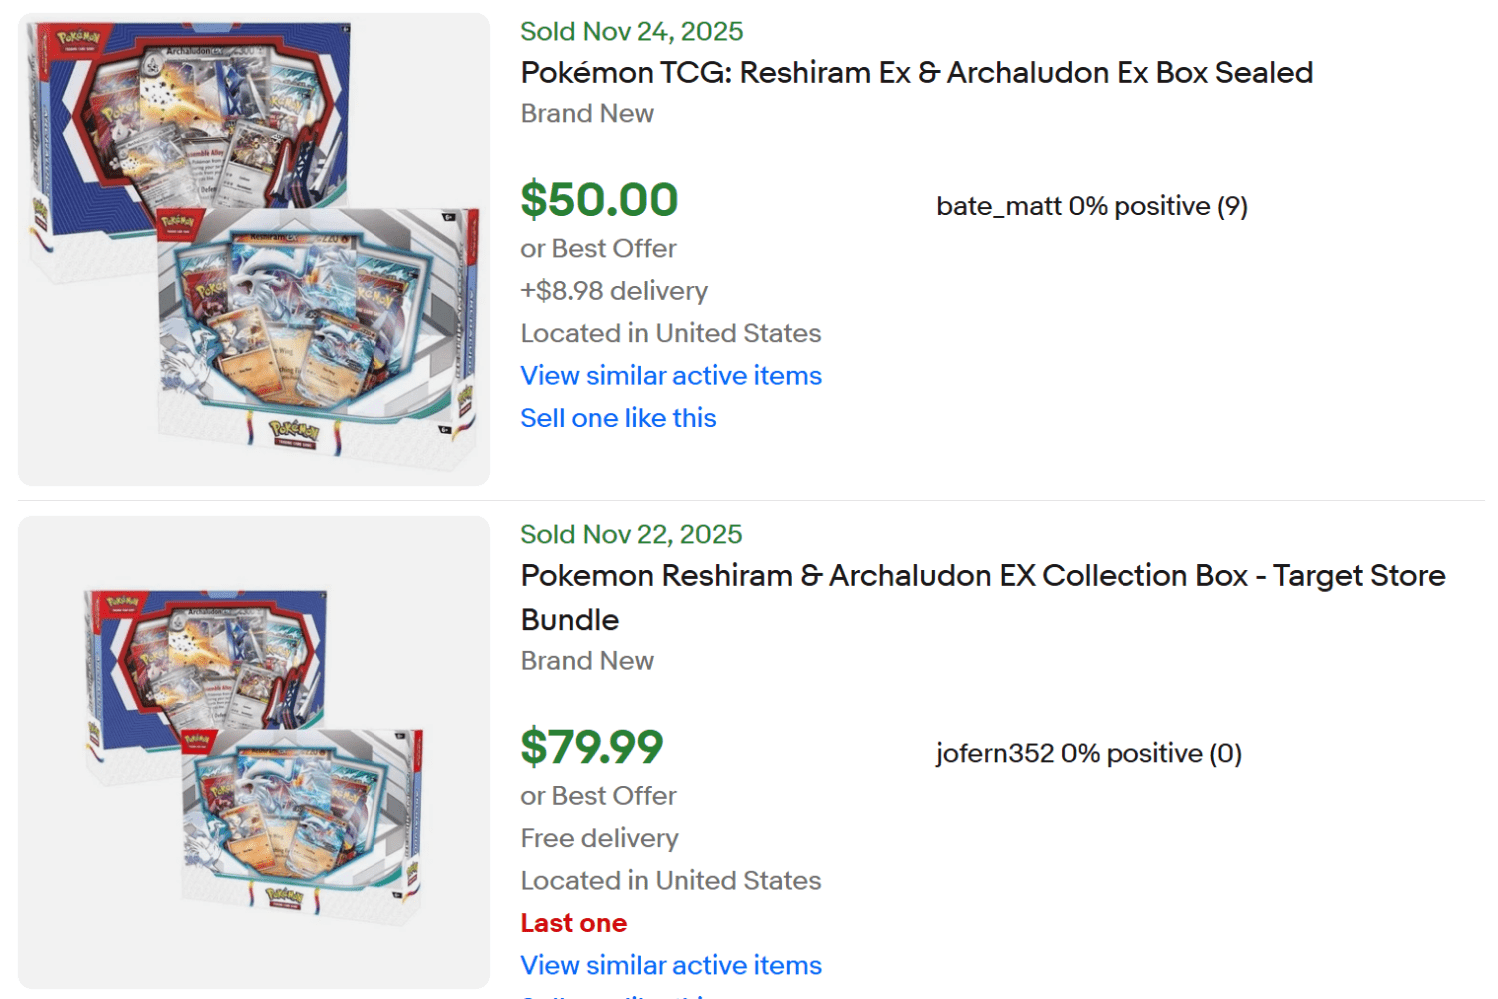Click the $79.99 sold price
The image size is (1498, 999).
[591, 746]
